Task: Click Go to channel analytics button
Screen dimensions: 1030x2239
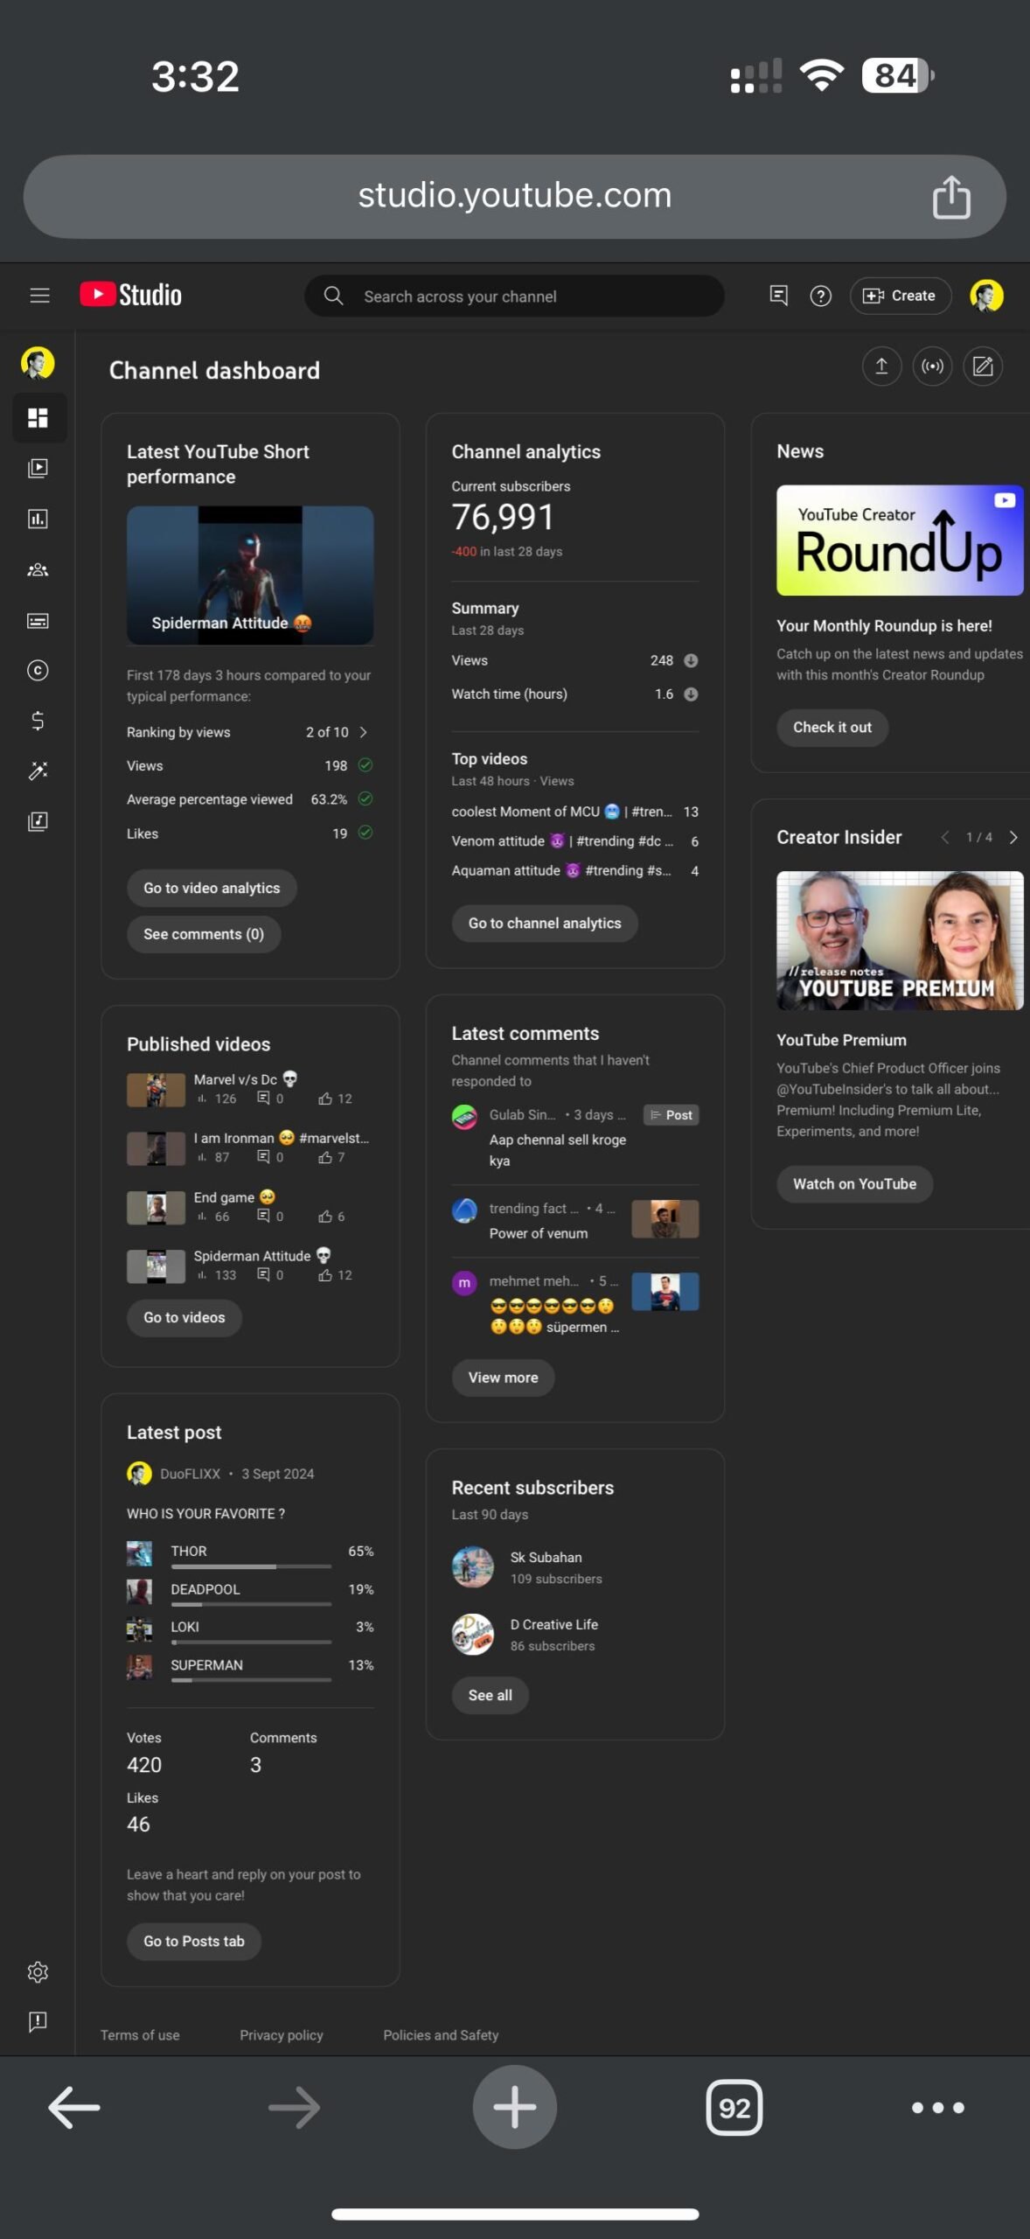Action: [545, 924]
